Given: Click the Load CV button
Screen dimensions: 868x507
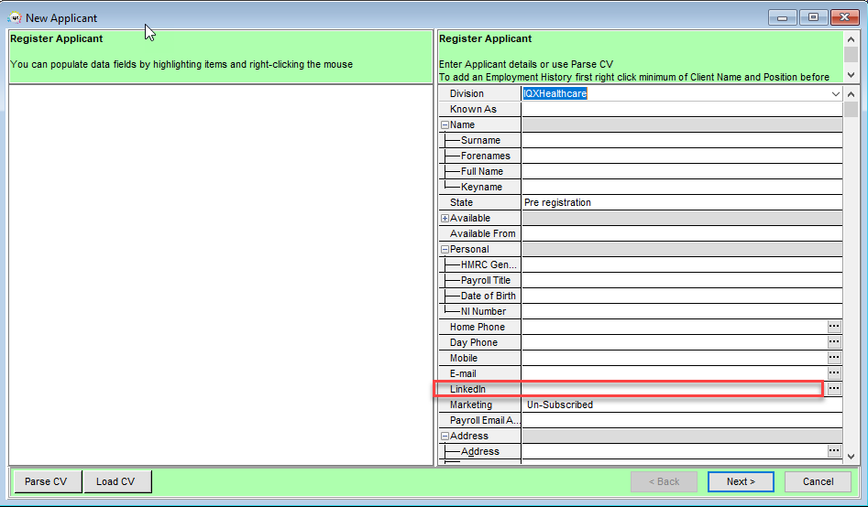Looking at the screenshot, I should tap(115, 481).
